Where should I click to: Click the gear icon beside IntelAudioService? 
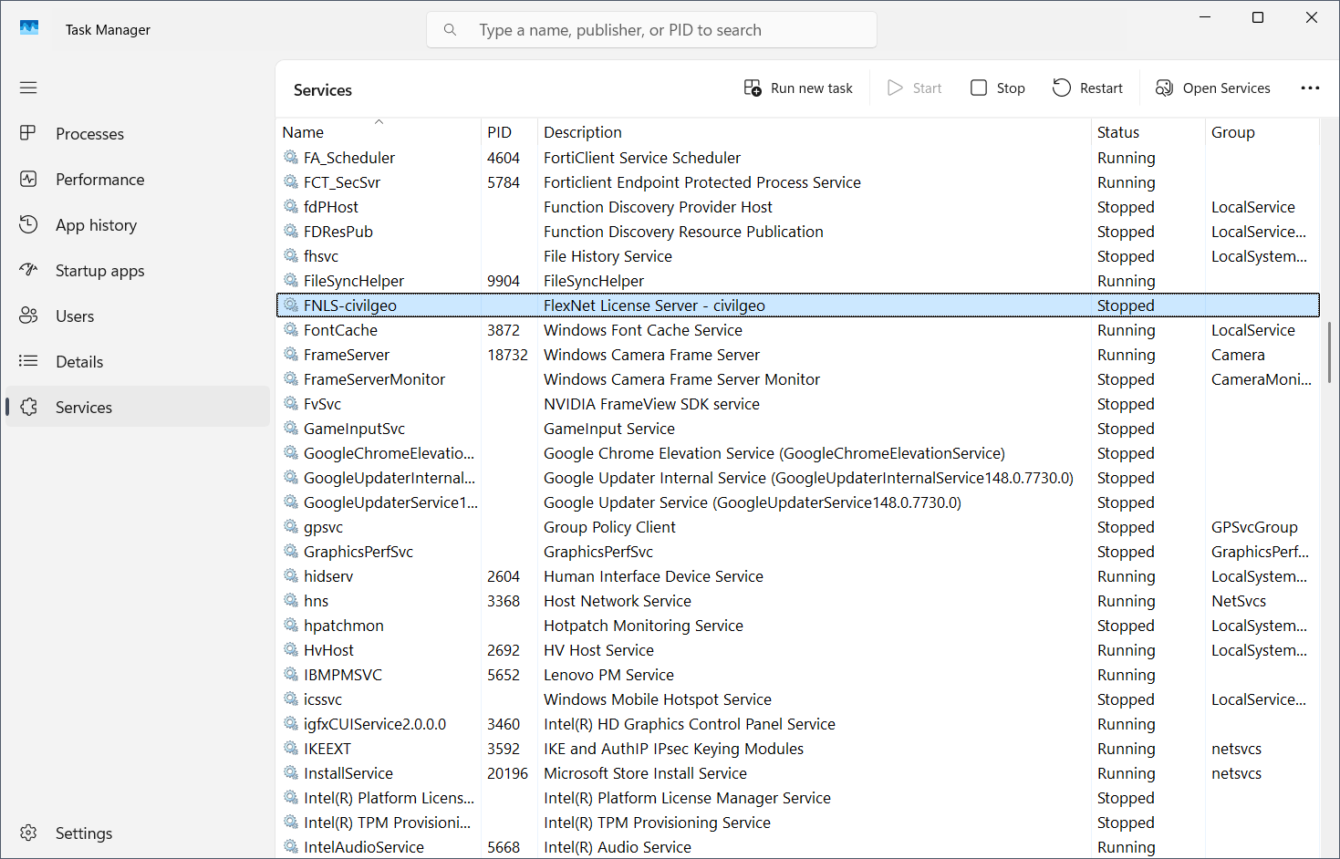pyautogui.click(x=291, y=846)
